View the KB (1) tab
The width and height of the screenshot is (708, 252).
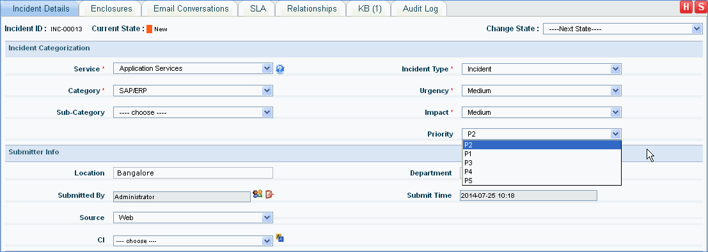pyautogui.click(x=370, y=8)
